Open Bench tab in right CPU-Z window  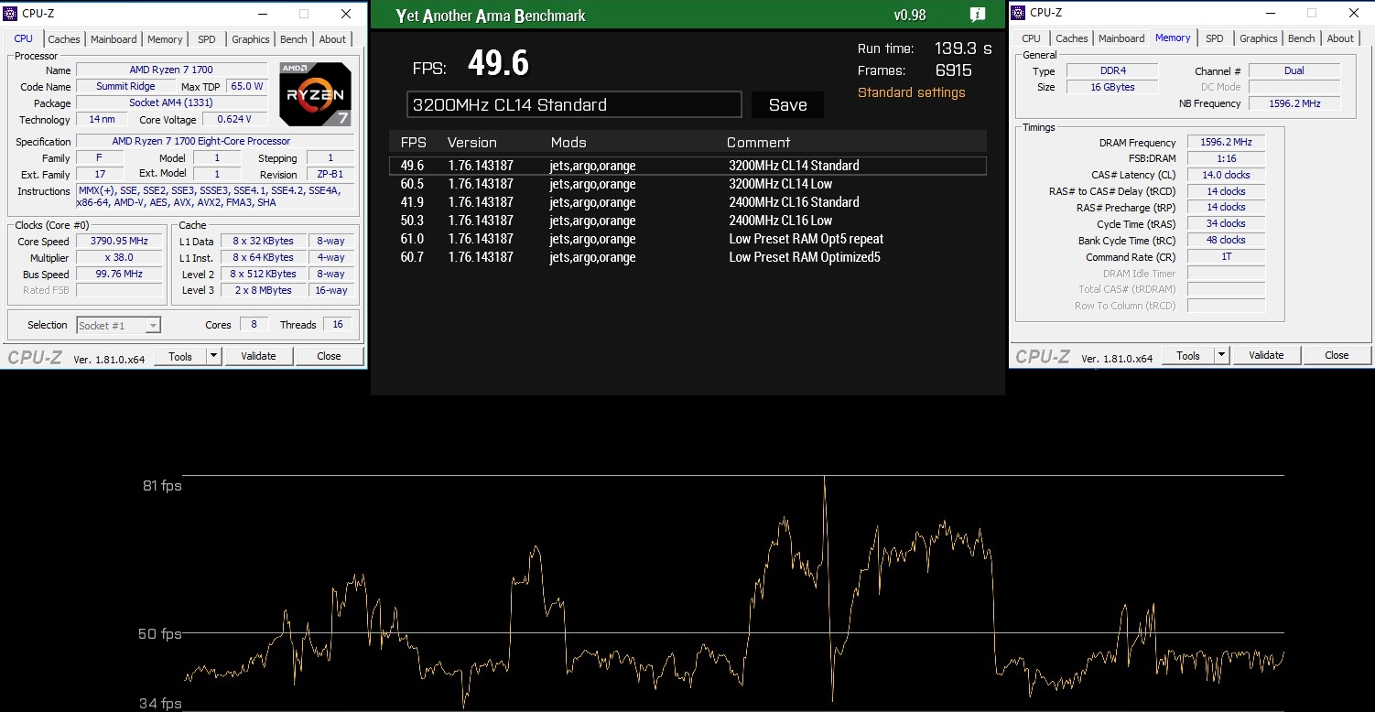[x=1302, y=38]
